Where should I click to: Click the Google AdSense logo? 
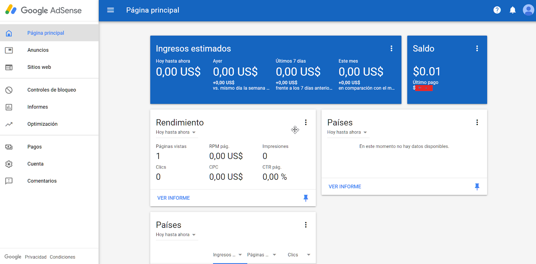point(44,10)
